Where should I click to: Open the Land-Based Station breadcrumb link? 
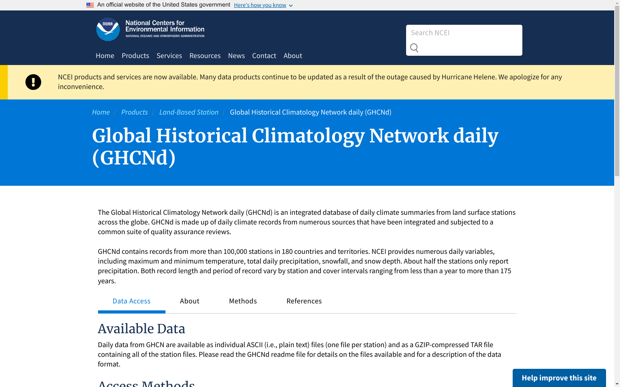point(189,112)
